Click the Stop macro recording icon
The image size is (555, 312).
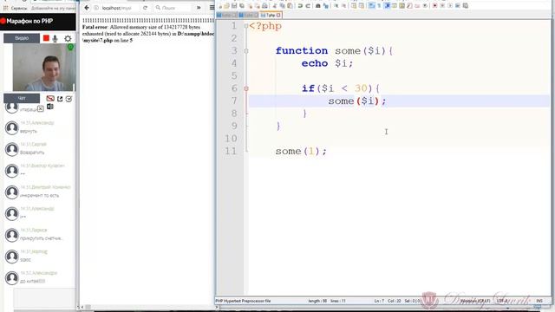click(x=442, y=6)
